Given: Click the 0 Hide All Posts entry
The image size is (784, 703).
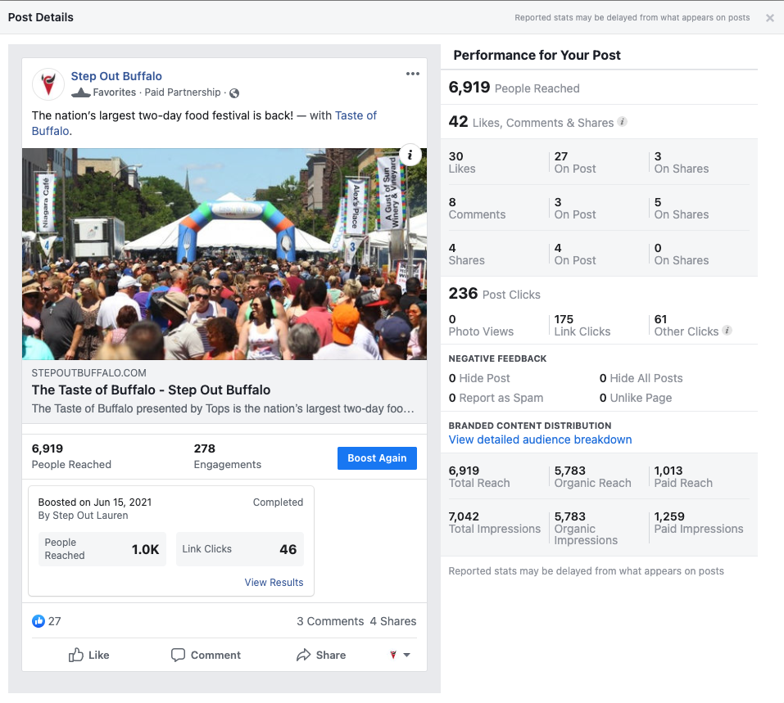Looking at the screenshot, I should [x=641, y=378].
